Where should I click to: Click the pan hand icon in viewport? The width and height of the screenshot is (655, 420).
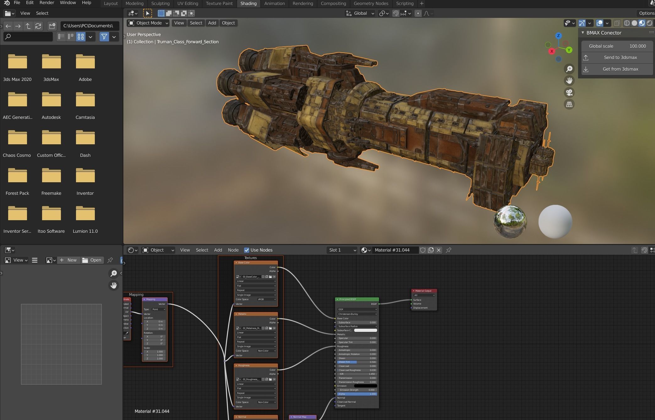point(569,81)
